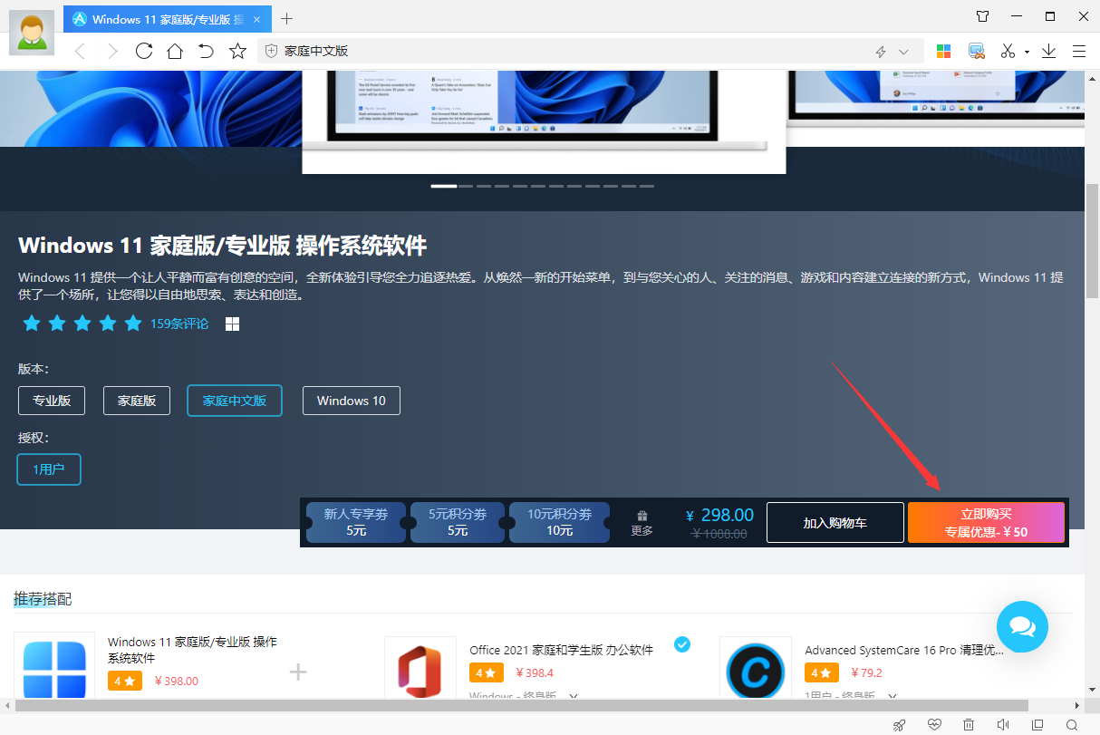Click the split window icon in status bar
This screenshot has width=1100, height=735.
[1037, 725]
